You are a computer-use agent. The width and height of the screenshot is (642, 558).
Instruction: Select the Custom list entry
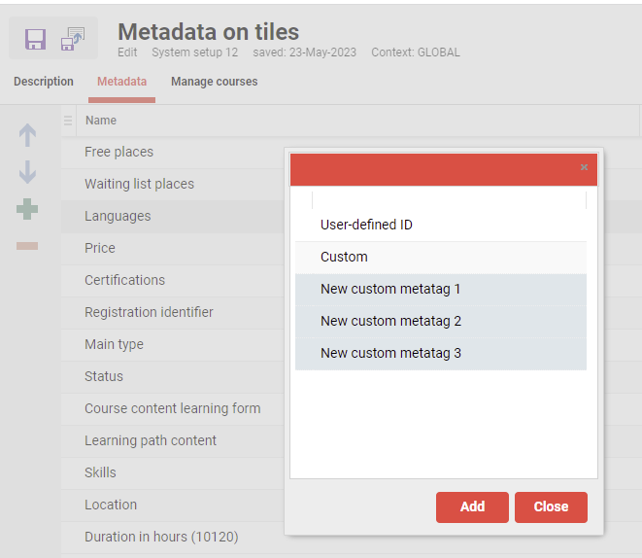(x=344, y=257)
